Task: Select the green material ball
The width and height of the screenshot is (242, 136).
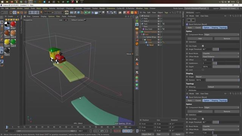Action: coord(13,42)
